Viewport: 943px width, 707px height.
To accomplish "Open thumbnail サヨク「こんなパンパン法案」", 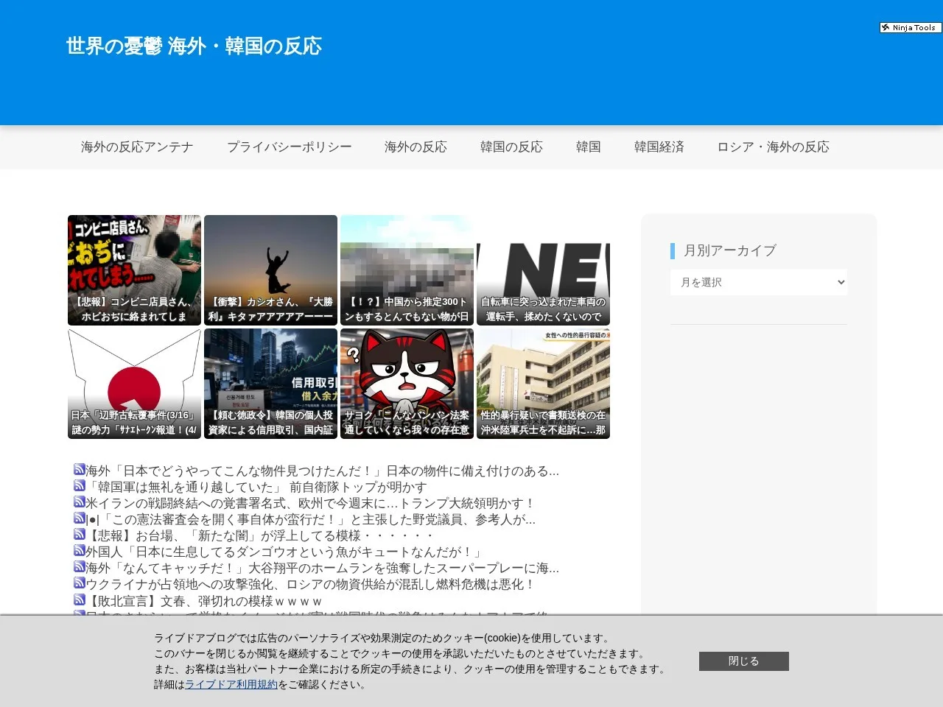I will (407, 384).
